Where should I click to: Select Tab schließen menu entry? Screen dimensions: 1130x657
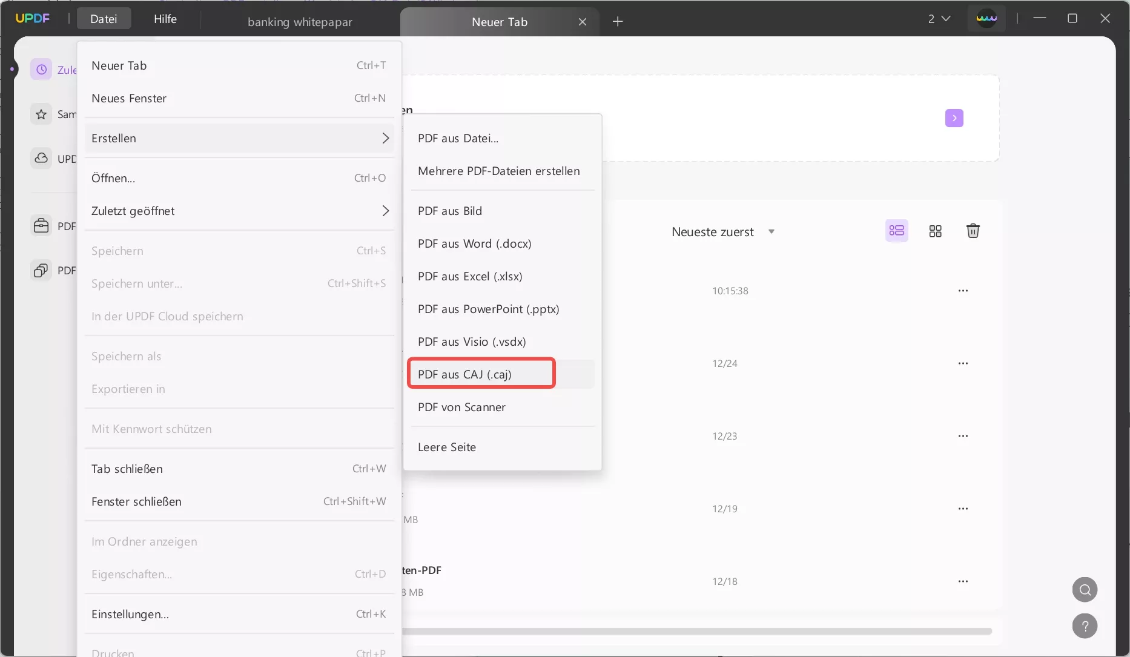[239, 469]
